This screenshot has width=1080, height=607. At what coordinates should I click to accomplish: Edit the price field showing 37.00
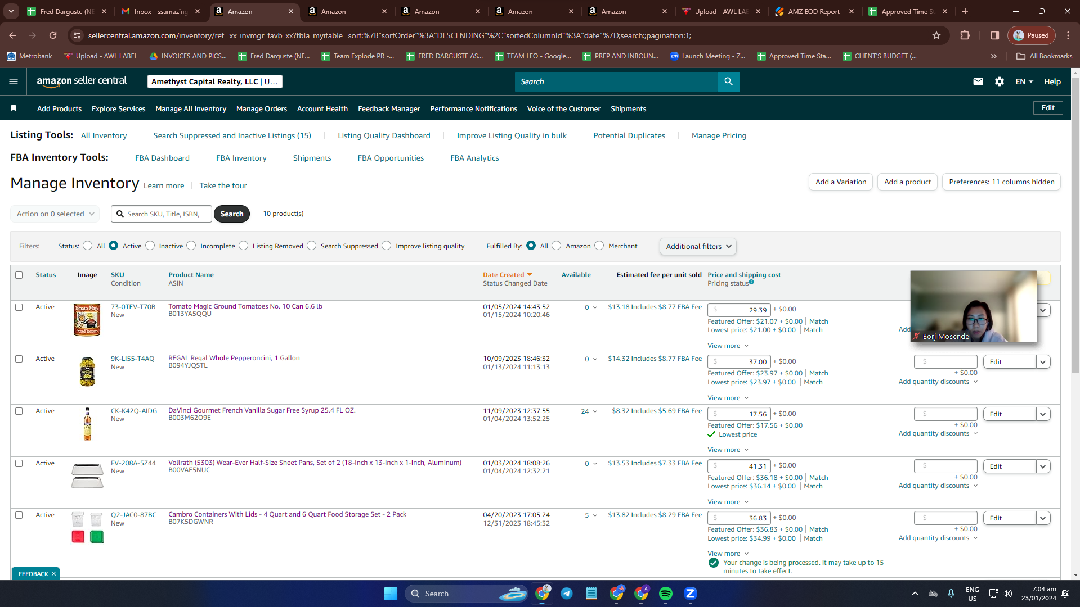740,362
